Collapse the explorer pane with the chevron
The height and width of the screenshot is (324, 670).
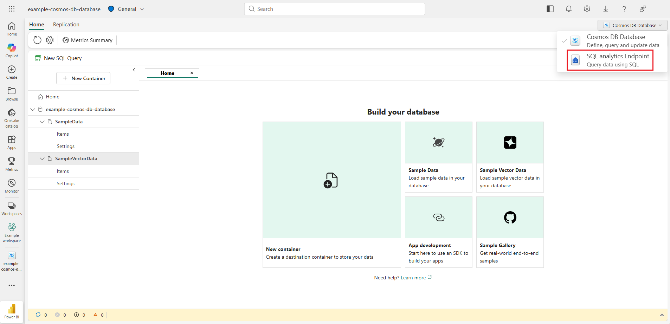[134, 70]
